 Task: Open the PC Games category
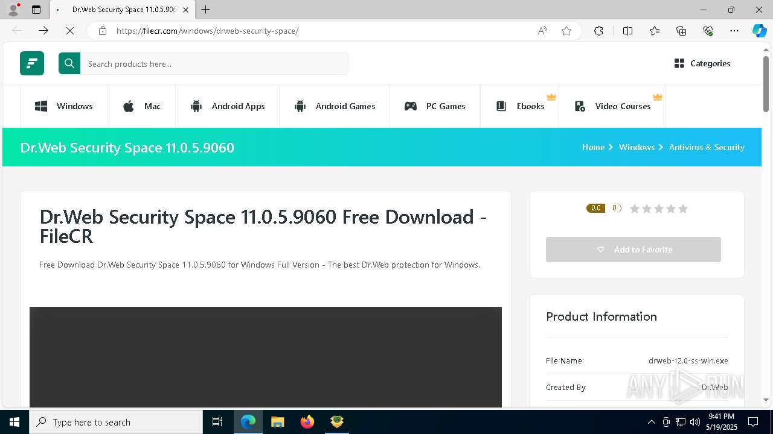pos(435,106)
